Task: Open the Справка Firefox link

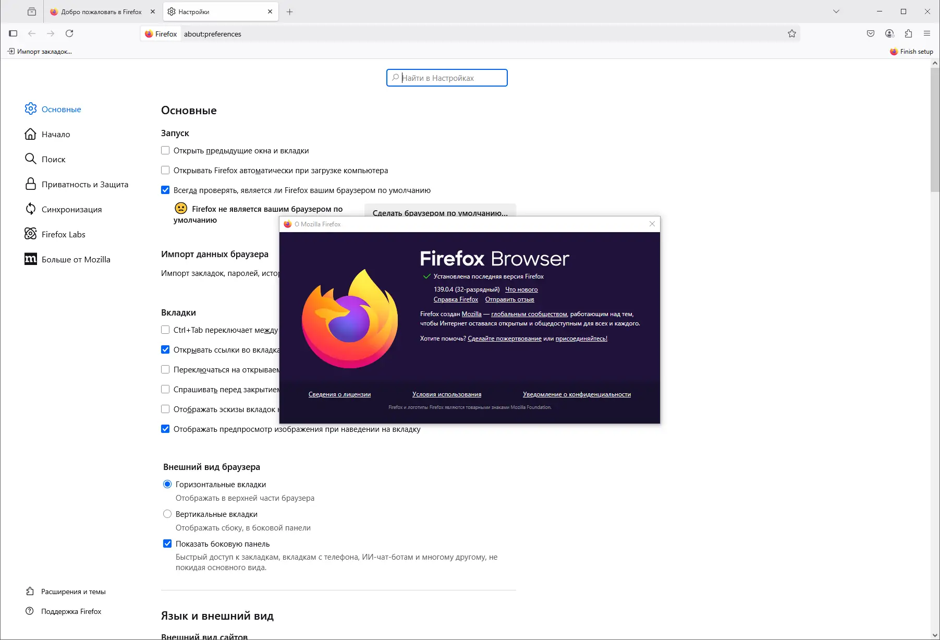Action: point(456,299)
